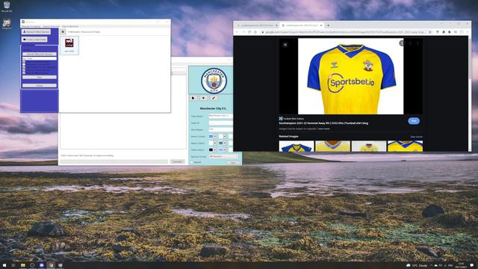Click the weather widget in the system tray
The height and width of the screenshot is (269, 478).
(x=417, y=265)
